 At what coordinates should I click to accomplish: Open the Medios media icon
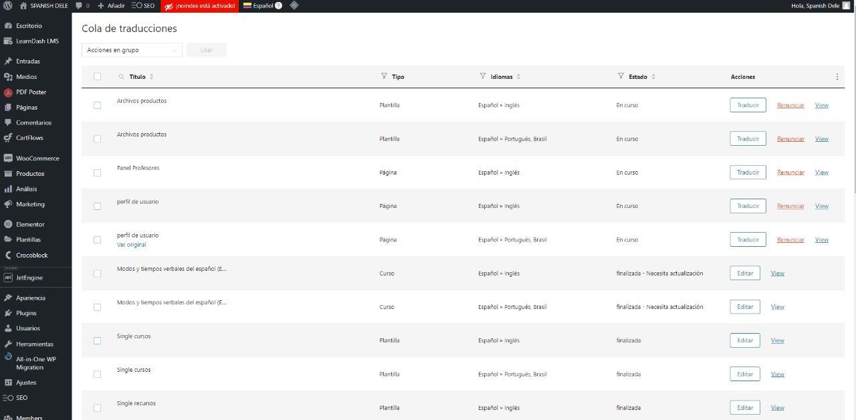(8, 77)
